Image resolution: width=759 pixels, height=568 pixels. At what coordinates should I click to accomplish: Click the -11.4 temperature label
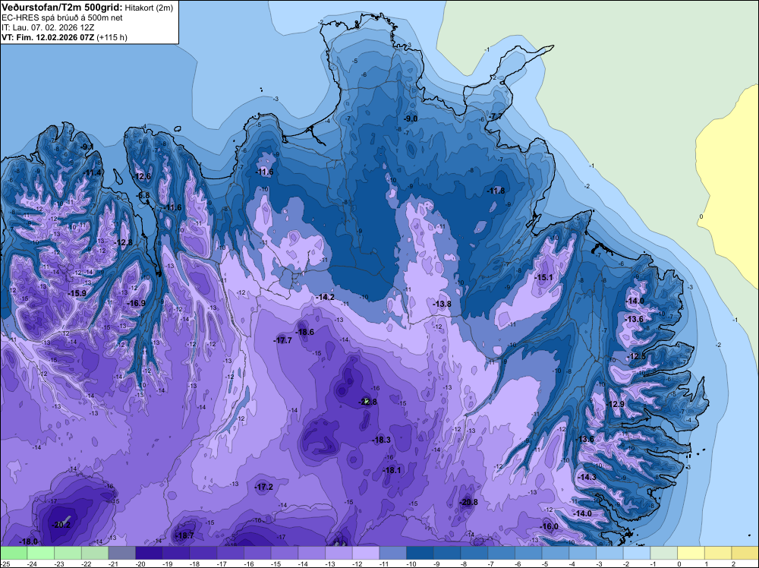(93, 173)
